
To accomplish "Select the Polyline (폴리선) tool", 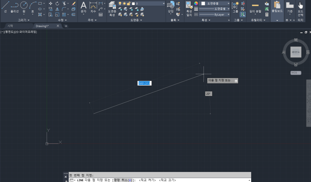I will coord(15,7).
